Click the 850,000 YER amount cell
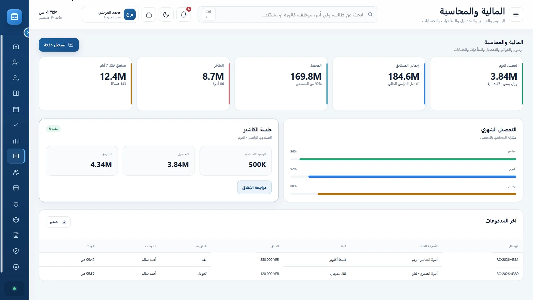This screenshot has height=300, width=533. pyautogui.click(x=270, y=260)
